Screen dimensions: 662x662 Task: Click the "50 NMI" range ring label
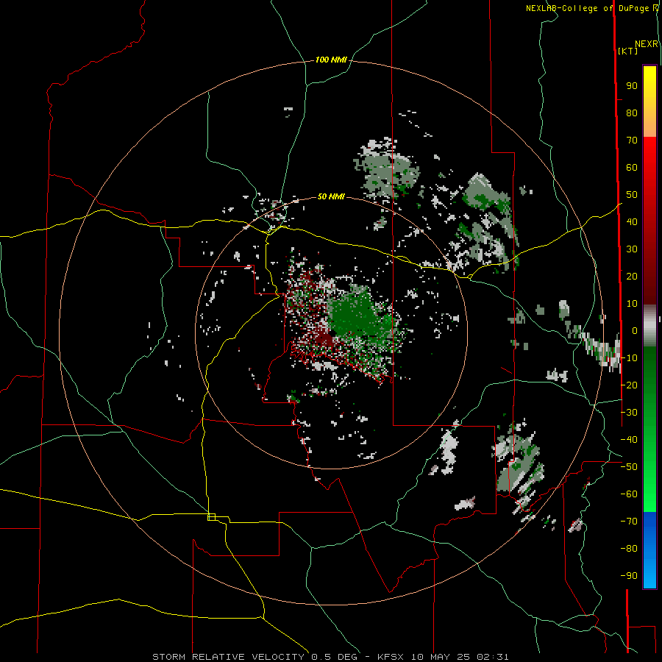[331, 196]
